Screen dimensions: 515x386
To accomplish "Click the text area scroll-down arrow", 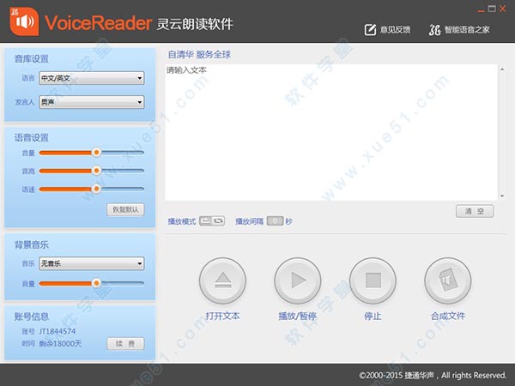I will pyautogui.click(x=502, y=196).
